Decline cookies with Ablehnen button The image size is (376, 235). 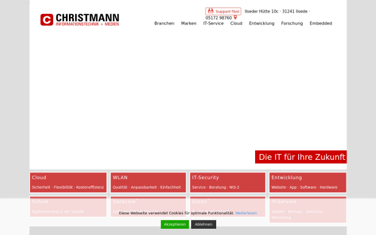coord(204,224)
